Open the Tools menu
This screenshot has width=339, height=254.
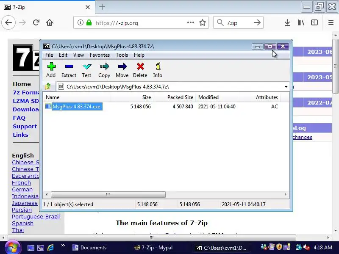coord(122,55)
